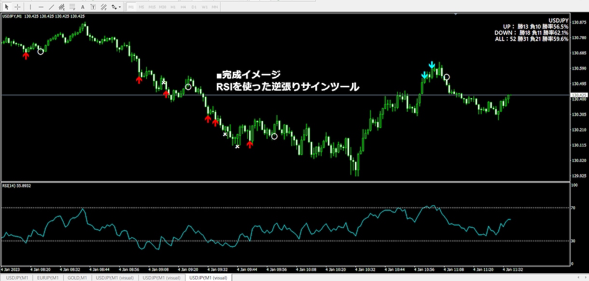Screen dimensions: 589x281
Task: Enable the H4 timeframe
Action: pyautogui.click(x=183, y=7)
